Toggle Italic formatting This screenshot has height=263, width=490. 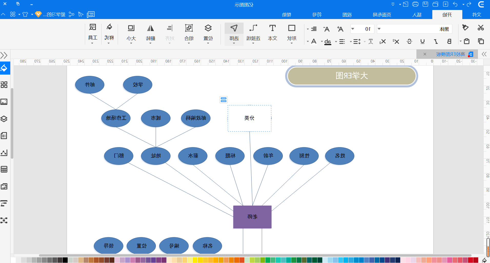(436, 42)
